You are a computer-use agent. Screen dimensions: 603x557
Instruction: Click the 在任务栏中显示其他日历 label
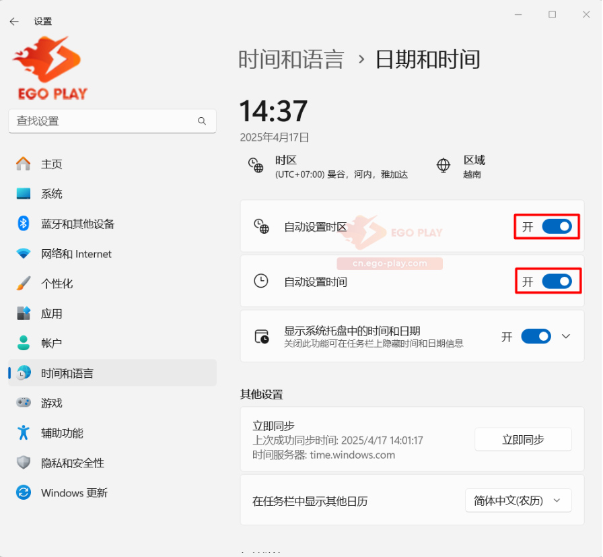(310, 501)
